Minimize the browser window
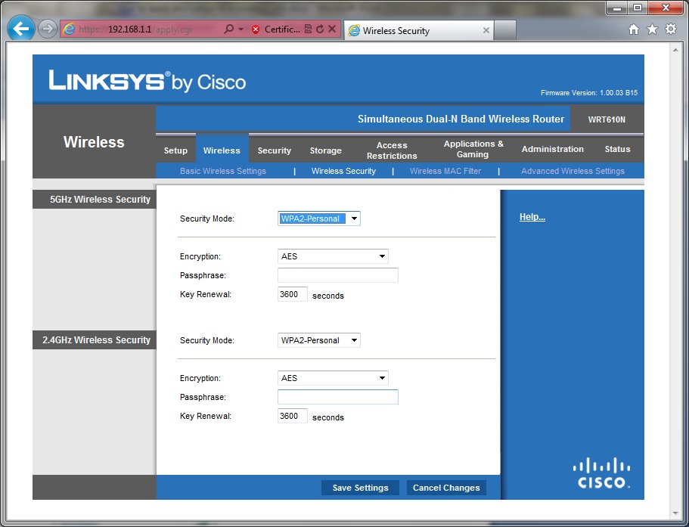689x527 pixels. pyautogui.click(x=618, y=8)
